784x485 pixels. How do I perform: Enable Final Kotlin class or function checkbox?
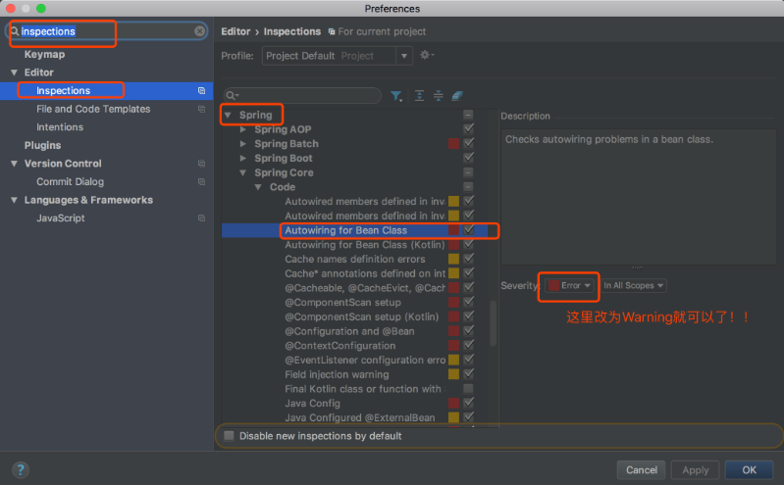[468, 389]
